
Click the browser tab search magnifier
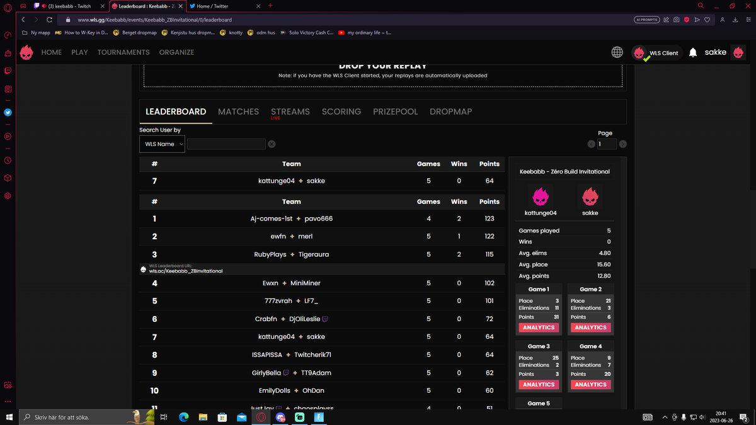[701, 6]
